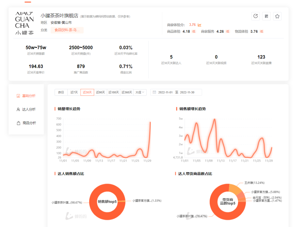This screenshot has width=299, height=227.
Task: Click the calendar icon in date range
Action: click(154, 92)
